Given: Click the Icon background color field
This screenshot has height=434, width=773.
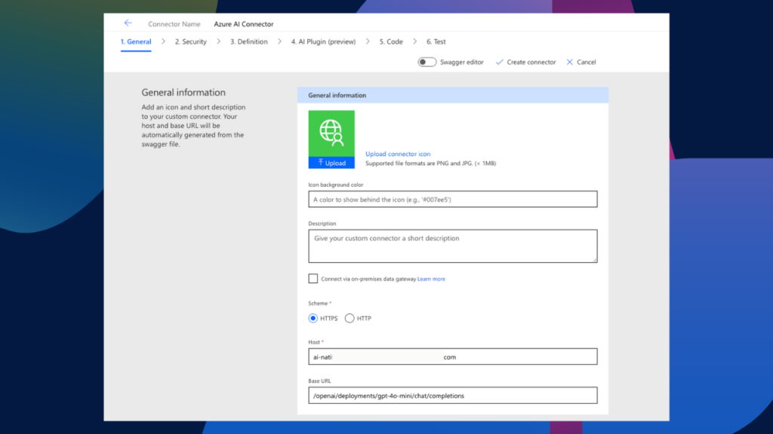Looking at the screenshot, I should [452, 199].
